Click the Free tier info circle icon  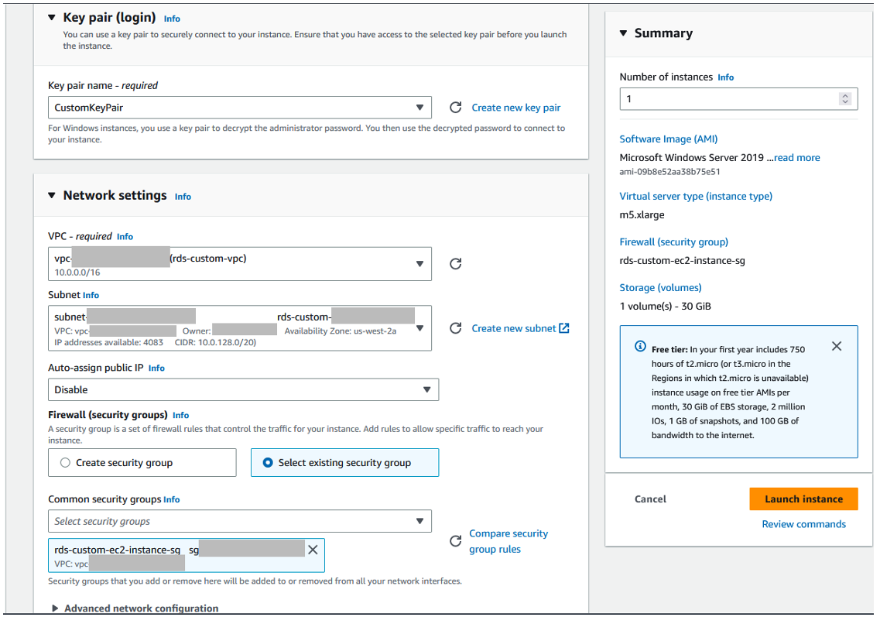point(640,346)
